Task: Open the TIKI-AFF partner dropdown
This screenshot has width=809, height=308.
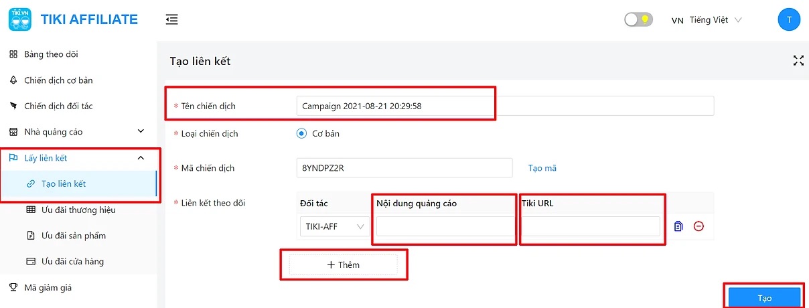Action: [334, 226]
